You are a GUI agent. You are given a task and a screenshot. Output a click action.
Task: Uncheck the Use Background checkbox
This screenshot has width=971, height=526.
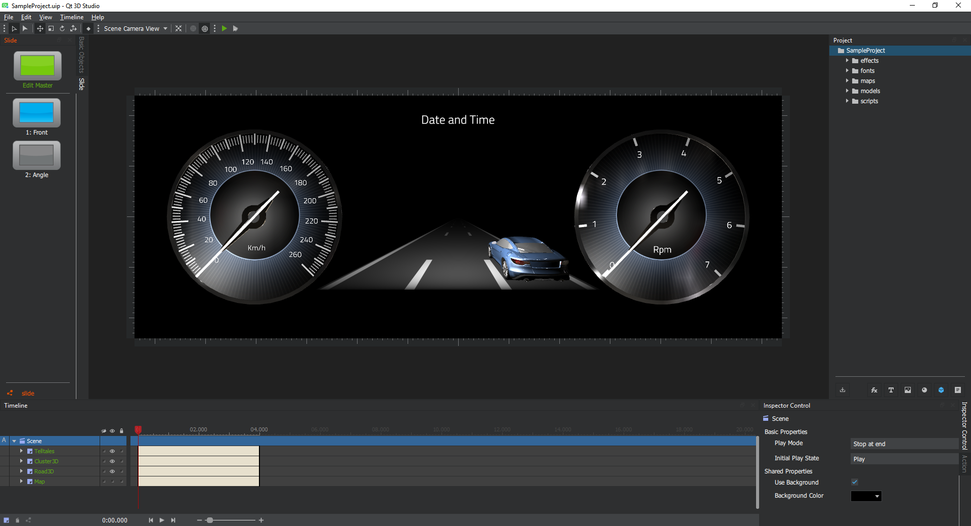pyautogui.click(x=855, y=482)
